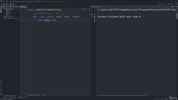Click the pythonProject breadcrumb in navigation bar
This screenshot has height=100, width=178.
[5, 4]
